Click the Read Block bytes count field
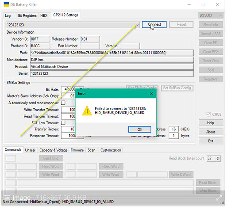This screenshot has width=231, height=221. point(211,158)
